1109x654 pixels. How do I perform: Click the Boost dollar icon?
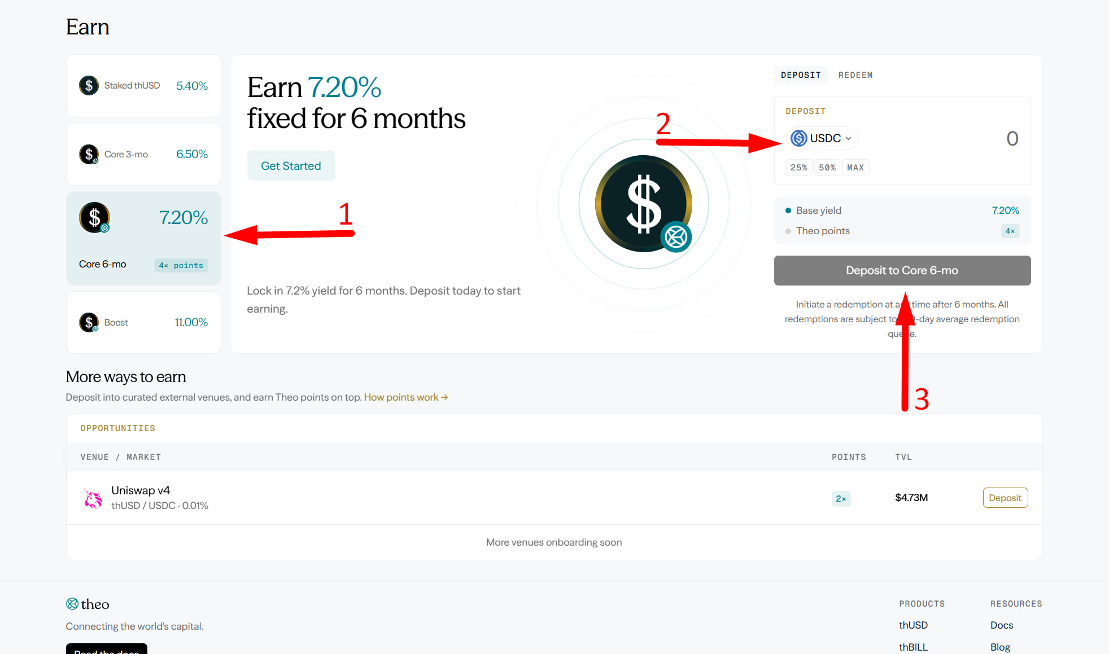coord(89,322)
